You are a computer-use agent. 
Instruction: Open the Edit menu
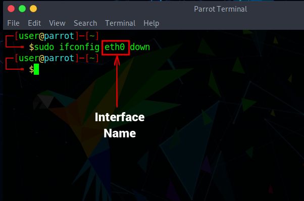click(x=34, y=23)
